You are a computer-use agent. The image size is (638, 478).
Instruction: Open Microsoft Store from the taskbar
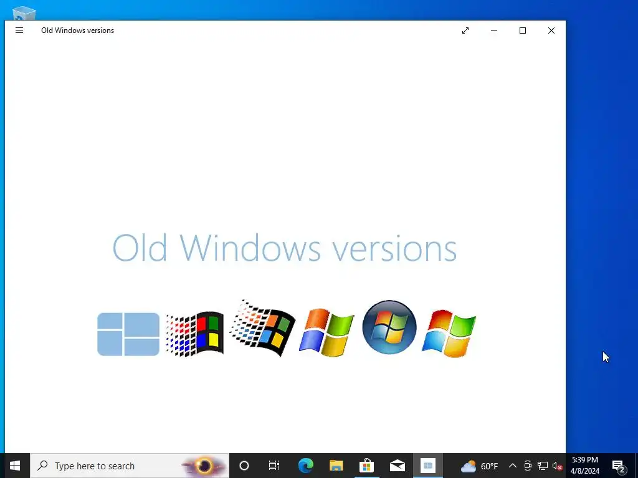point(366,466)
